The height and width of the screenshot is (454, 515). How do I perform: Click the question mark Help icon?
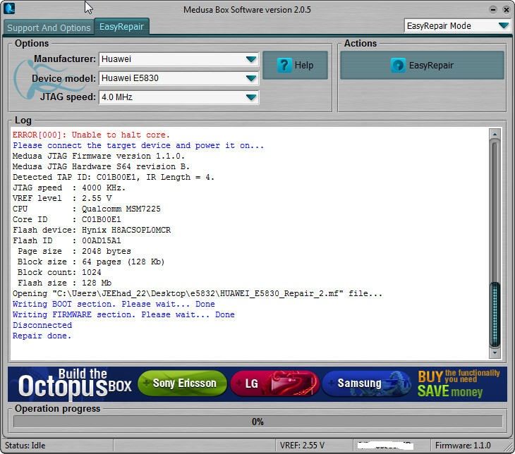tap(284, 65)
